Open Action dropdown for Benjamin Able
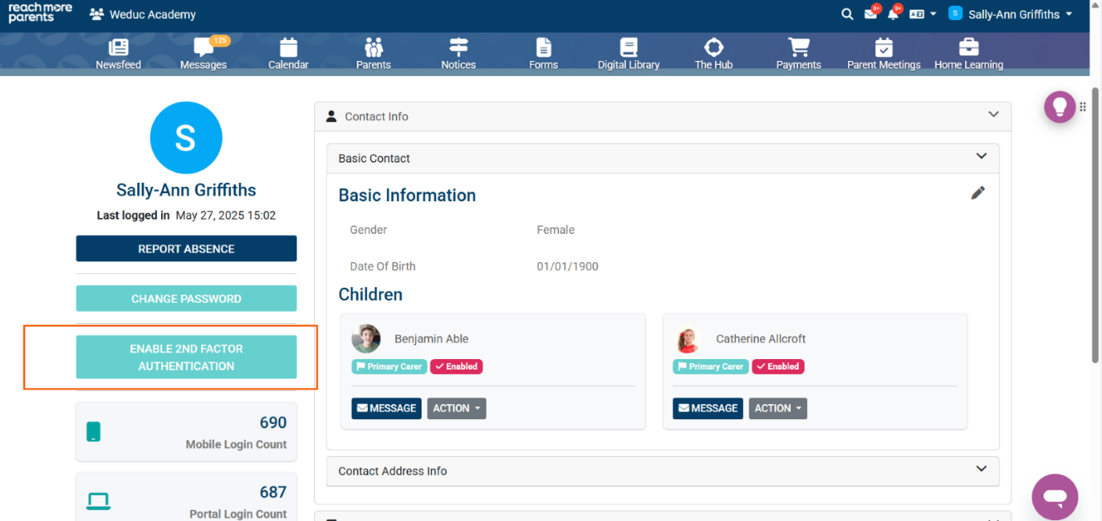The width and height of the screenshot is (1102, 521). (456, 409)
